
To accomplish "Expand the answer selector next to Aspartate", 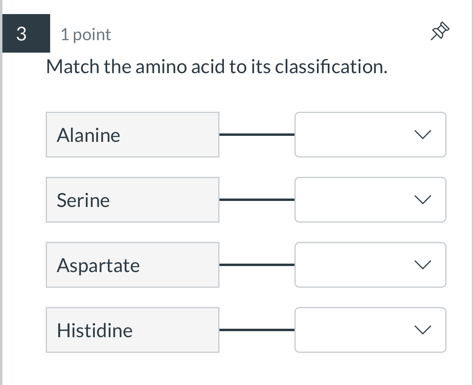I will (x=370, y=265).
